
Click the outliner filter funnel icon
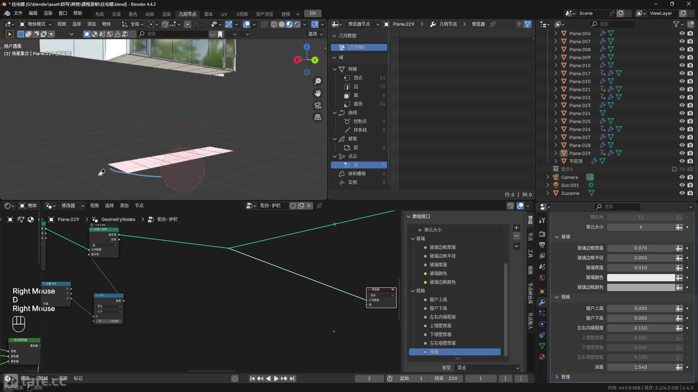pos(676,24)
